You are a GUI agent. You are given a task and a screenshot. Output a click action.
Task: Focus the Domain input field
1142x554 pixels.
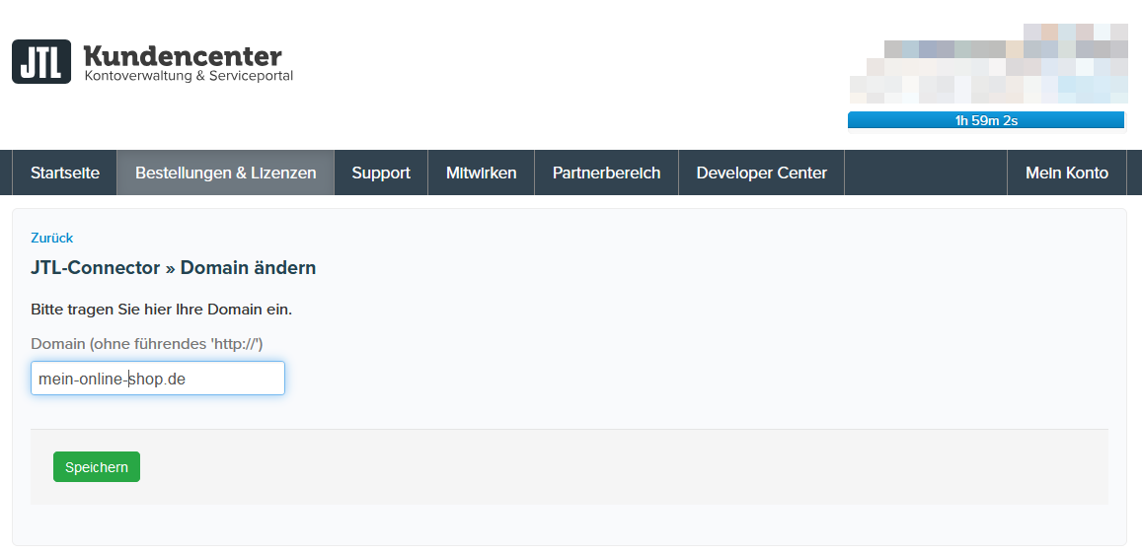click(158, 379)
